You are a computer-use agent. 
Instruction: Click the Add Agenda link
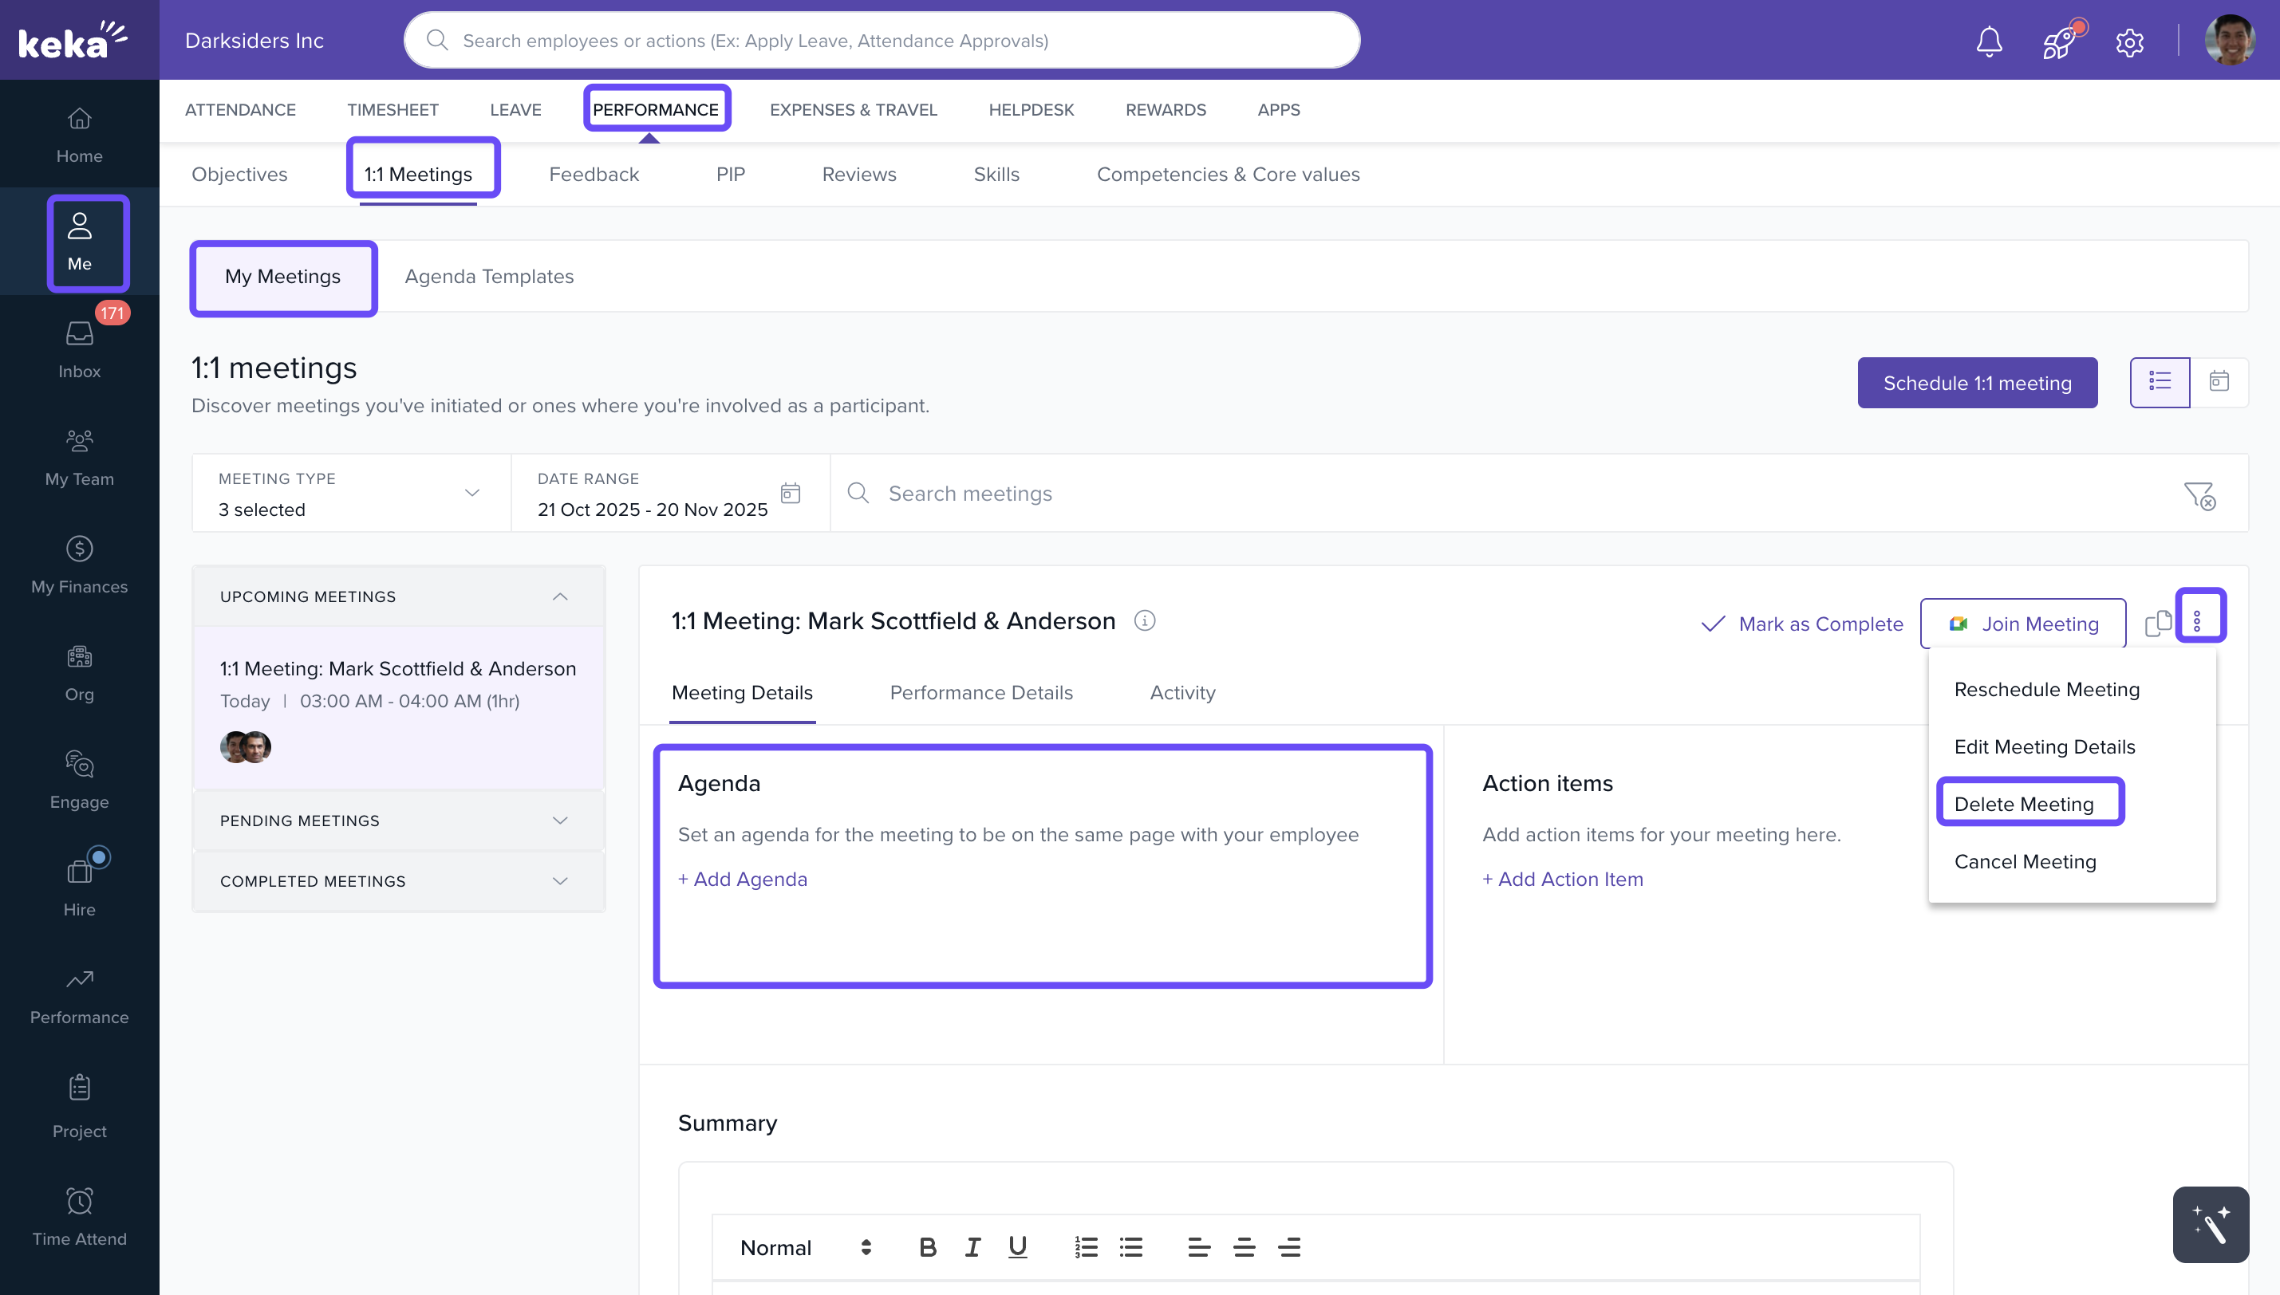(x=742, y=879)
